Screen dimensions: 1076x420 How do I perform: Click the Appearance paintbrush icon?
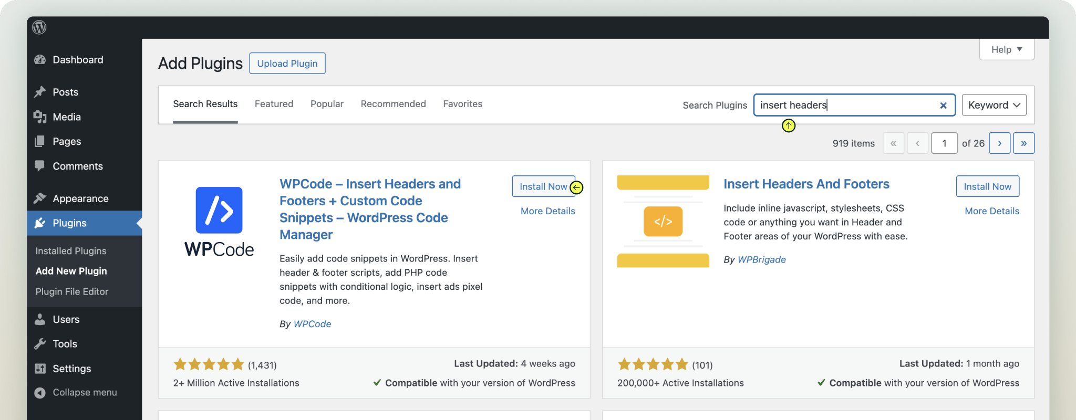(x=40, y=198)
